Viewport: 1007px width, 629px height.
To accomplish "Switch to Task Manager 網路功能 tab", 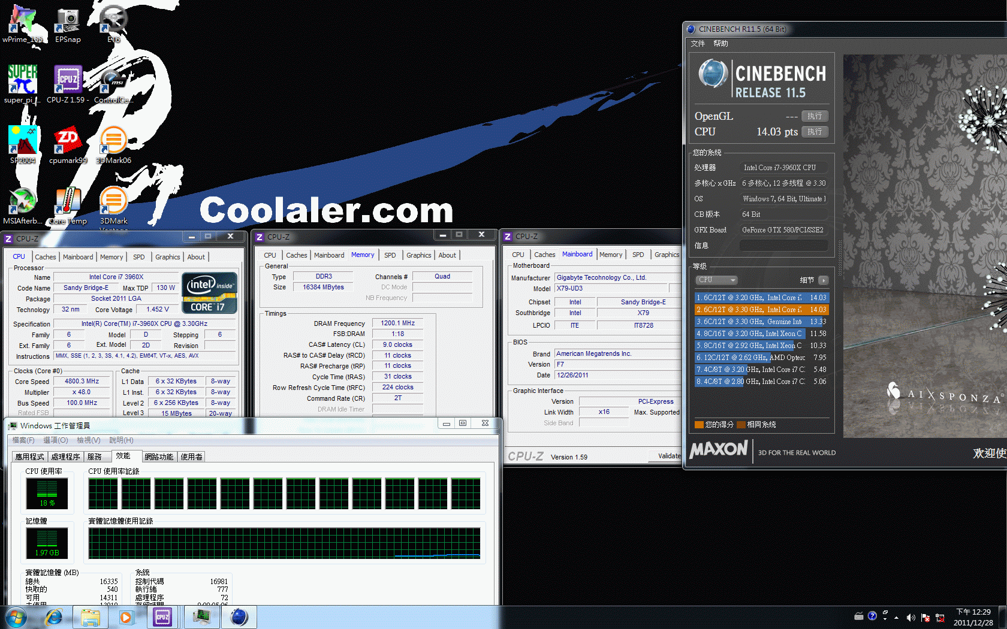I will [x=159, y=456].
